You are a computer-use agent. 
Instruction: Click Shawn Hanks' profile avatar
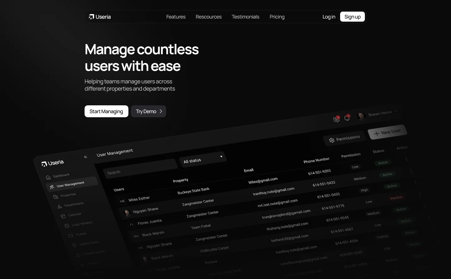[x=361, y=116]
